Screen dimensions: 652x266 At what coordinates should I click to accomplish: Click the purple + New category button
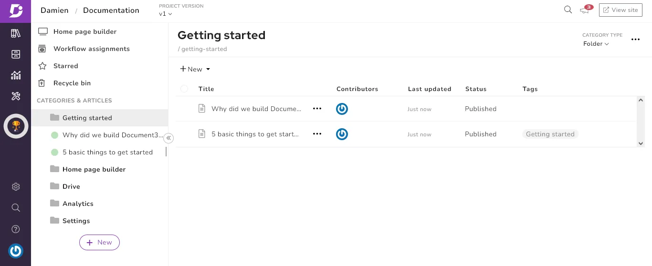(x=99, y=242)
